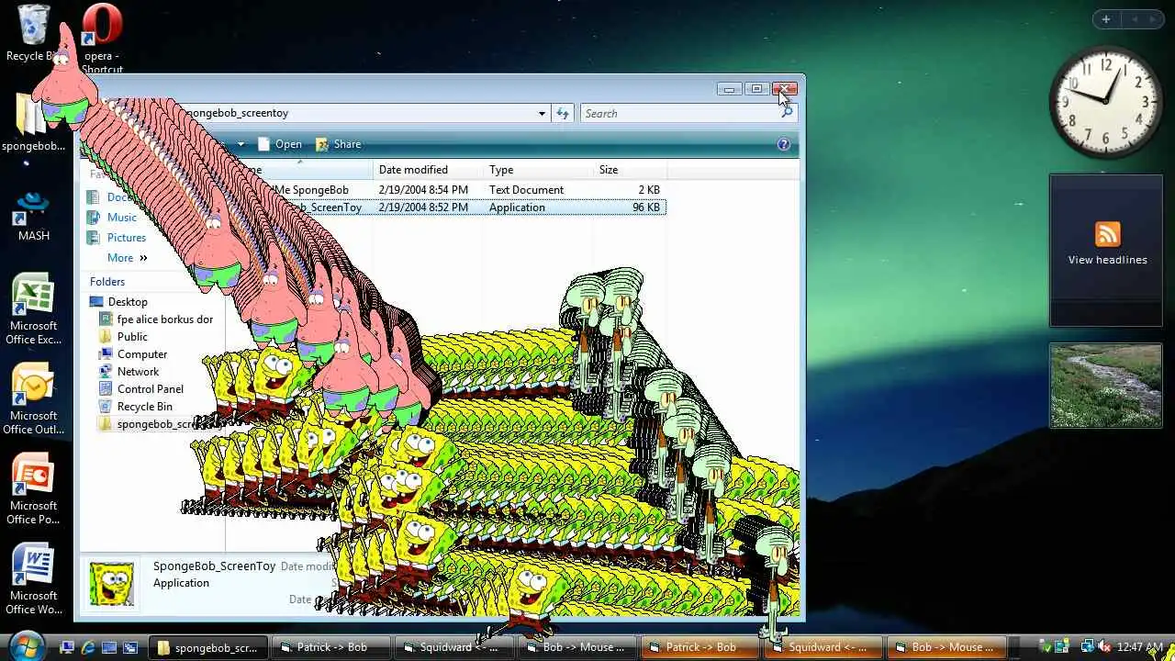Select the Text Document file row

(x=447, y=190)
